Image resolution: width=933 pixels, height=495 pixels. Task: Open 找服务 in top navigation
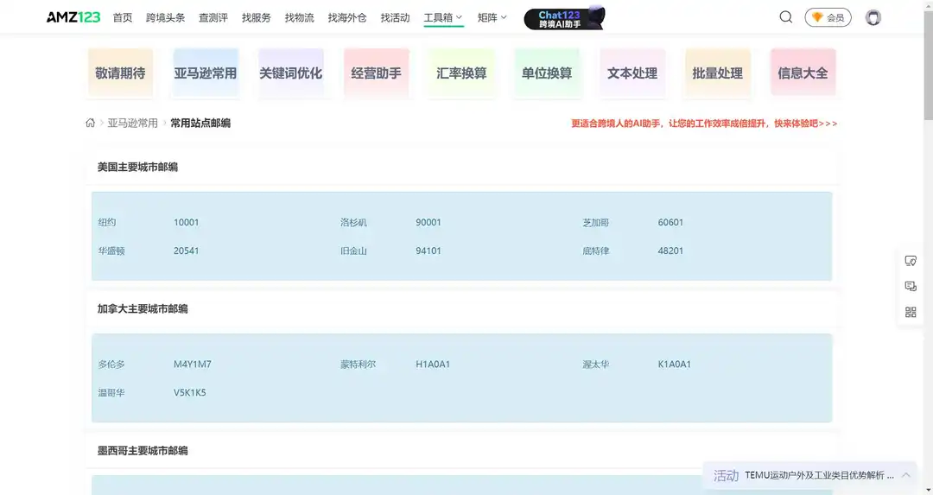coord(256,18)
